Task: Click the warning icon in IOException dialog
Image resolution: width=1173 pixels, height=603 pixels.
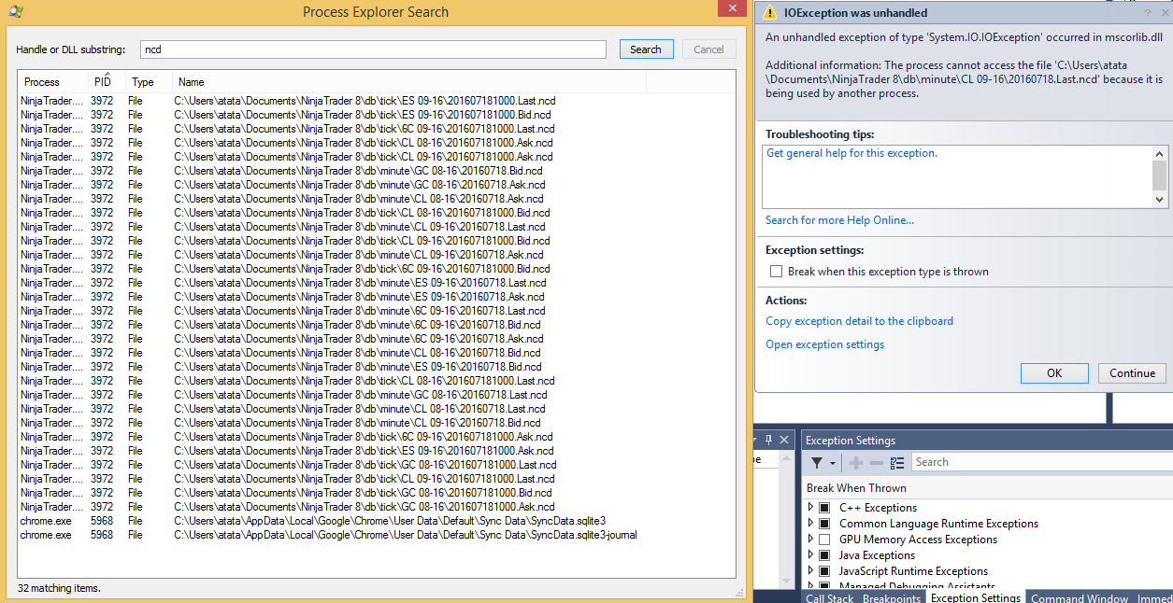Action: coord(769,12)
